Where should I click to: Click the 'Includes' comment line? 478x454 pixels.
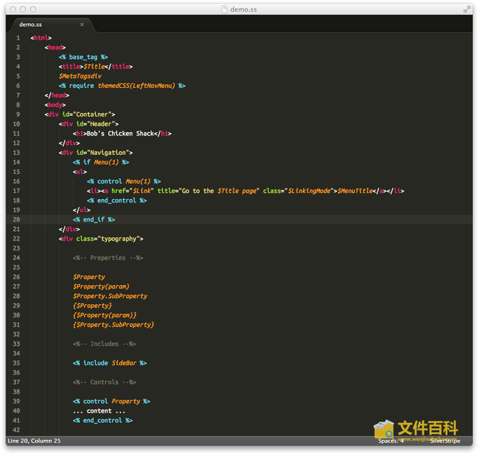coord(104,344)
